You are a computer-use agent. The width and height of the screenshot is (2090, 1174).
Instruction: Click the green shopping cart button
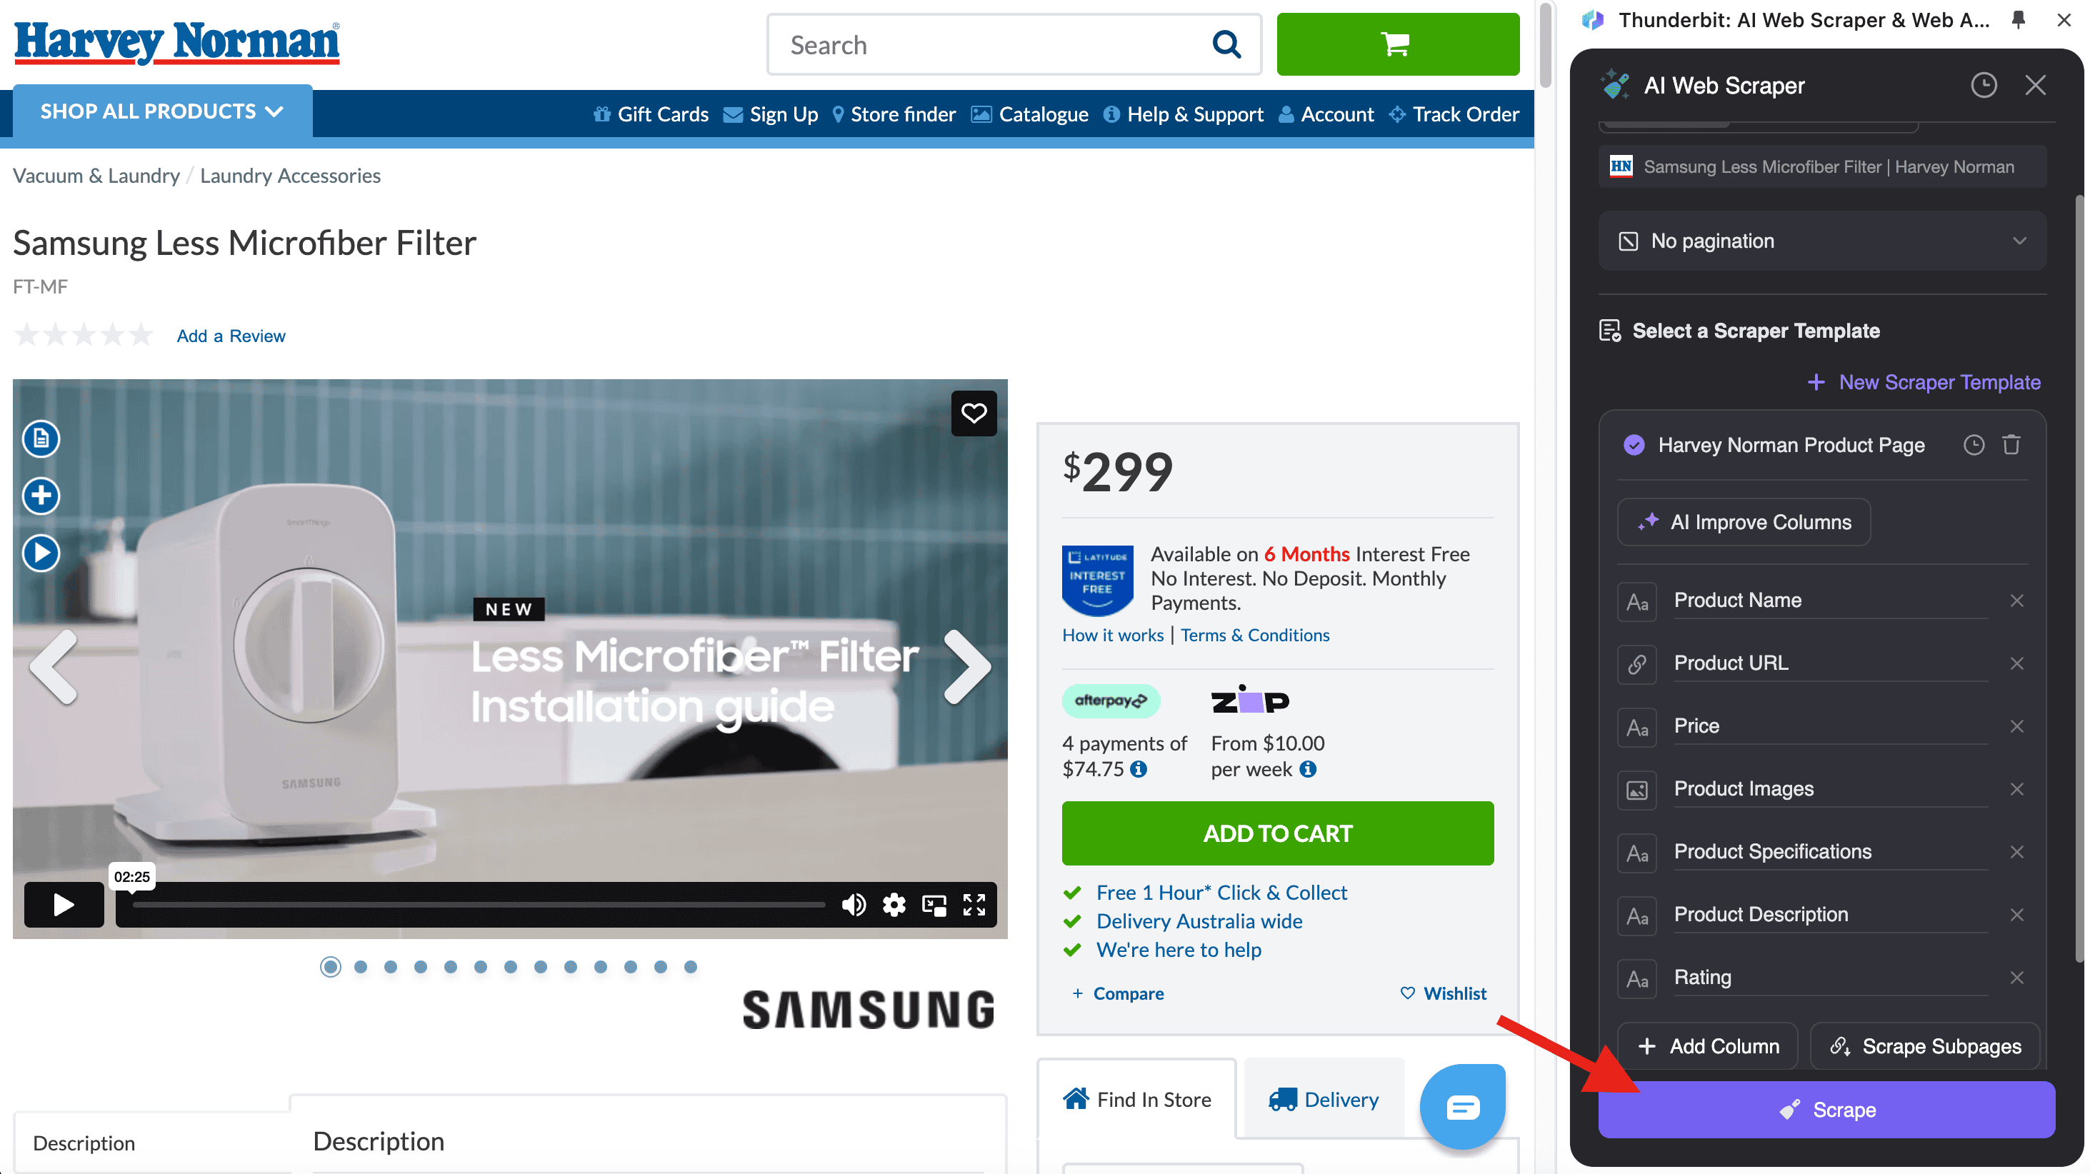(x=1396, y=44)
